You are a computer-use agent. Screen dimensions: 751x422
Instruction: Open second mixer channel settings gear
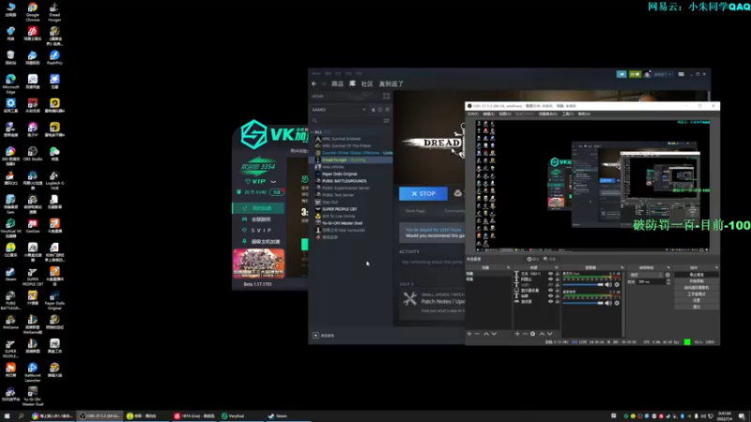tap(617, 303)
